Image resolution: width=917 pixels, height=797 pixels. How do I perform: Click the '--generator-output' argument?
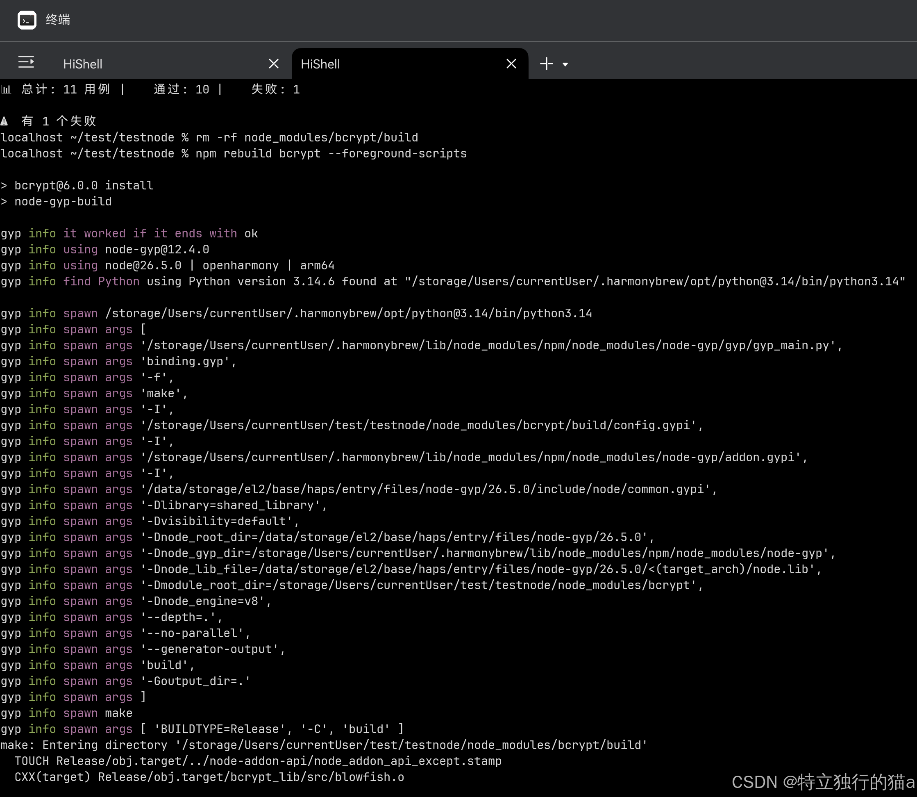(213, 650)
